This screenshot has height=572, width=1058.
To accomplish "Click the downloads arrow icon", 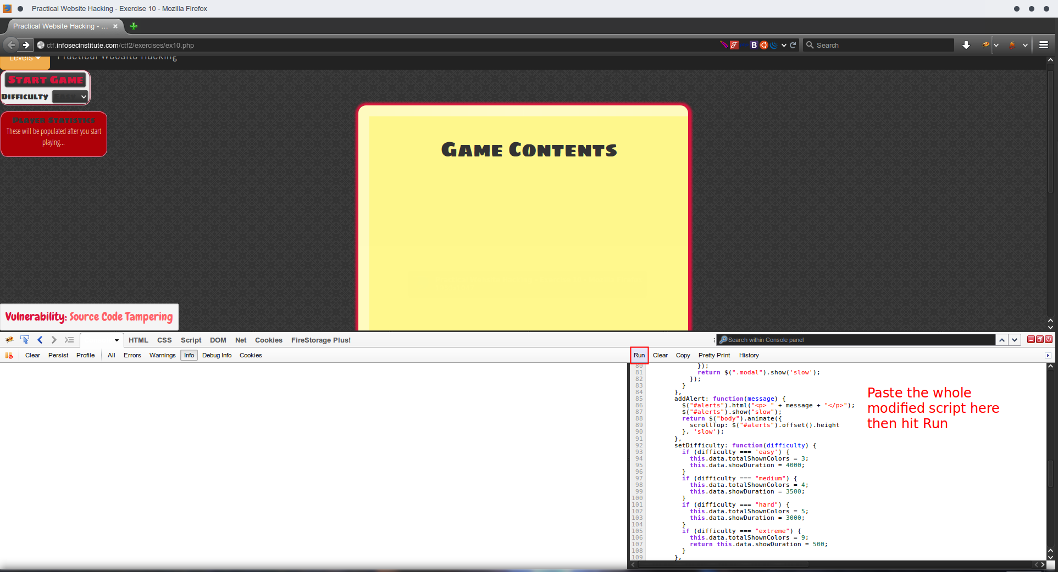I will coord(966,45).
